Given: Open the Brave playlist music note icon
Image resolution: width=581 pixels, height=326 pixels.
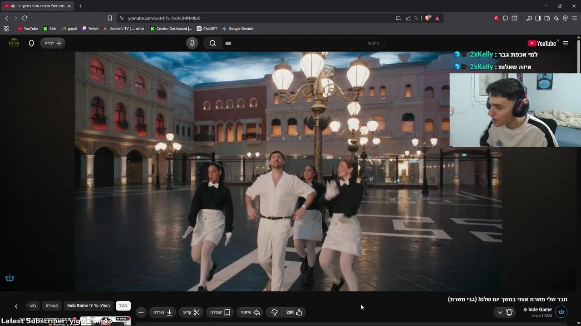Looking at the screenshot, I should tap(529, 18).
